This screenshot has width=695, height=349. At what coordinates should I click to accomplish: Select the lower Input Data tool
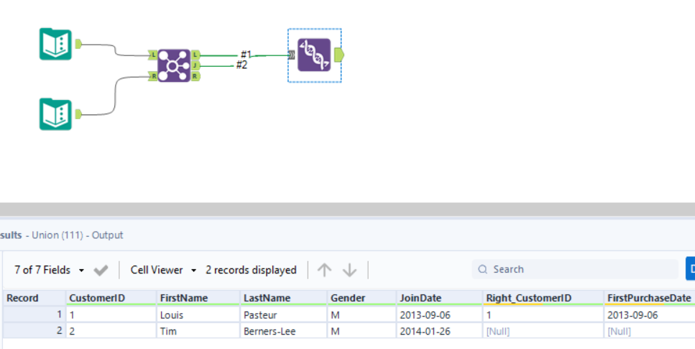pos(55,114)
